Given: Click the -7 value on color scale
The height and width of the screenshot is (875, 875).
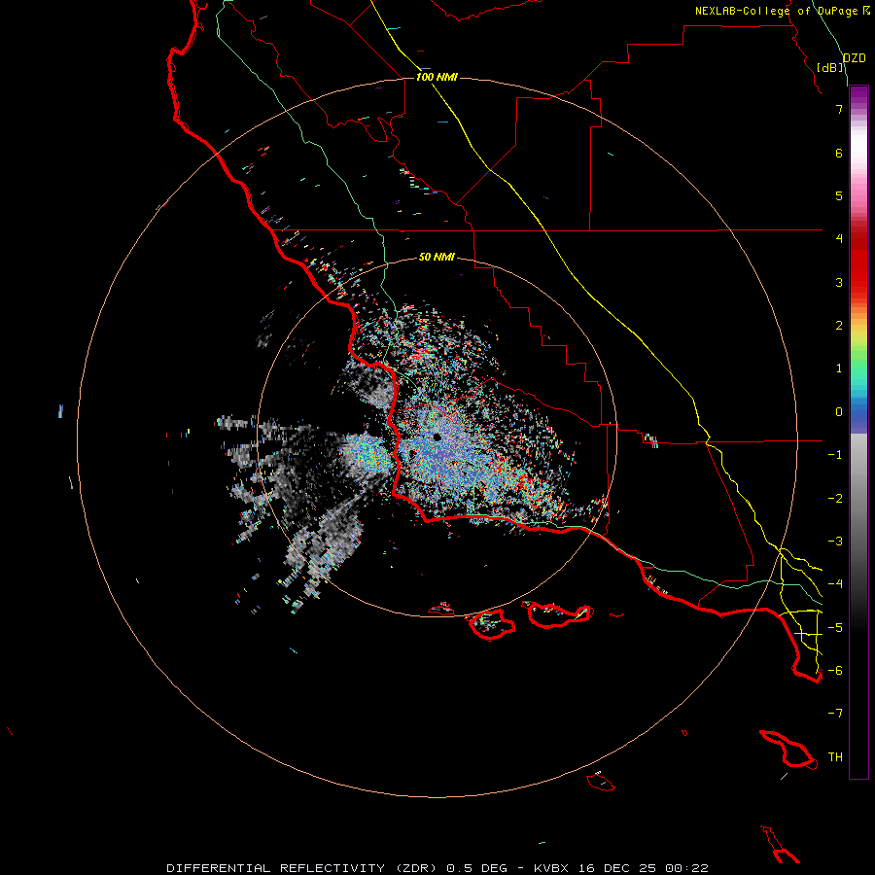Looking at the screenshot, I should (x=835, y=714).
